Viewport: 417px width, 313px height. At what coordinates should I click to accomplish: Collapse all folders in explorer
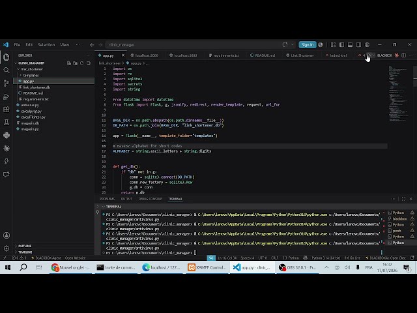pos(89,63)
